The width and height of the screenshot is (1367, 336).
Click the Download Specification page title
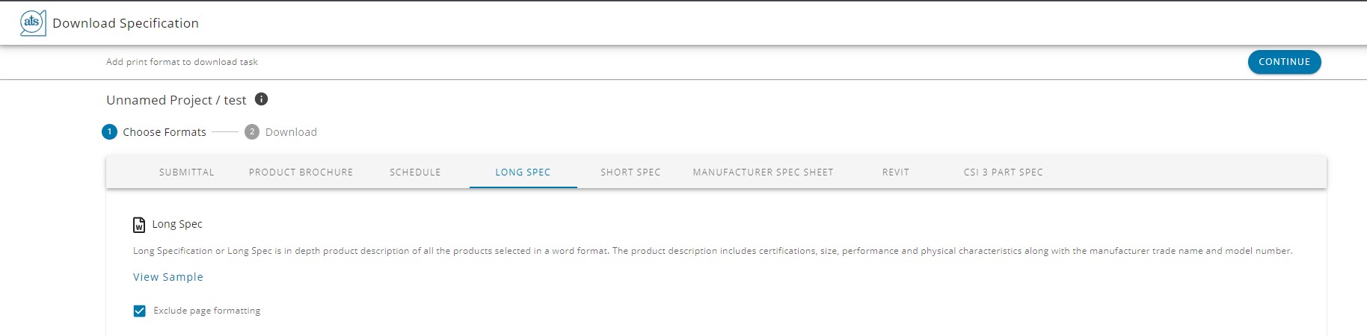point(126,23)
